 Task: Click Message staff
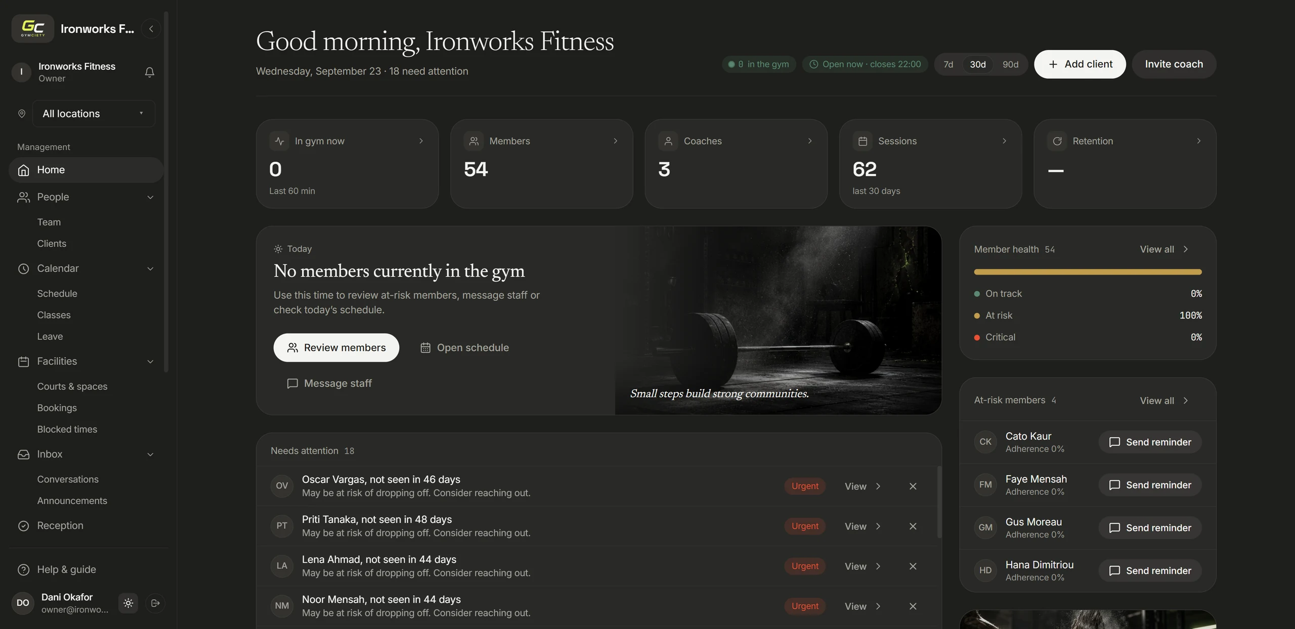point(329,383)
